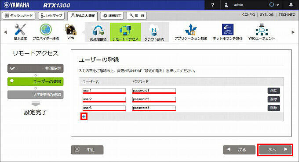The height and width of the screenshot is (162, 299).
Task: Add a user row with plus icon
Action: click(x=84, y=116)
